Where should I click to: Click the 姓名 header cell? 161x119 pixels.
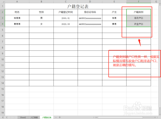point(17,12)
